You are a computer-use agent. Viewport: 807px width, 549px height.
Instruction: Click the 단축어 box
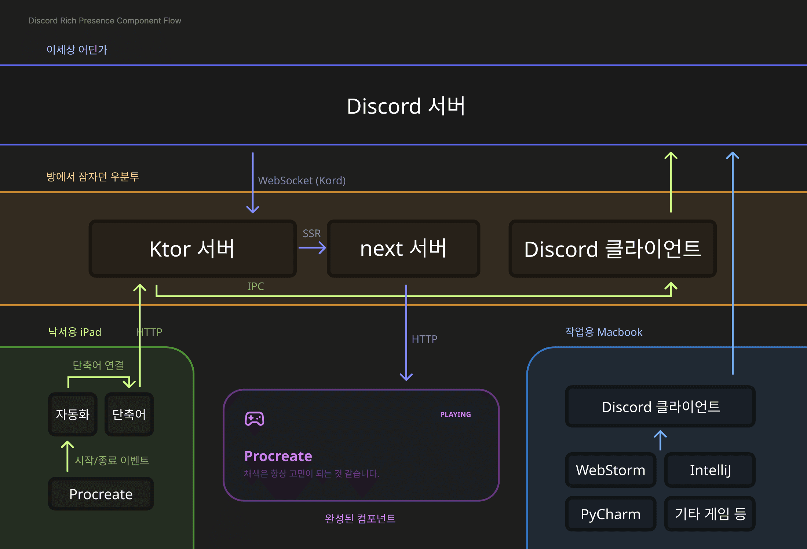(129, 414)
